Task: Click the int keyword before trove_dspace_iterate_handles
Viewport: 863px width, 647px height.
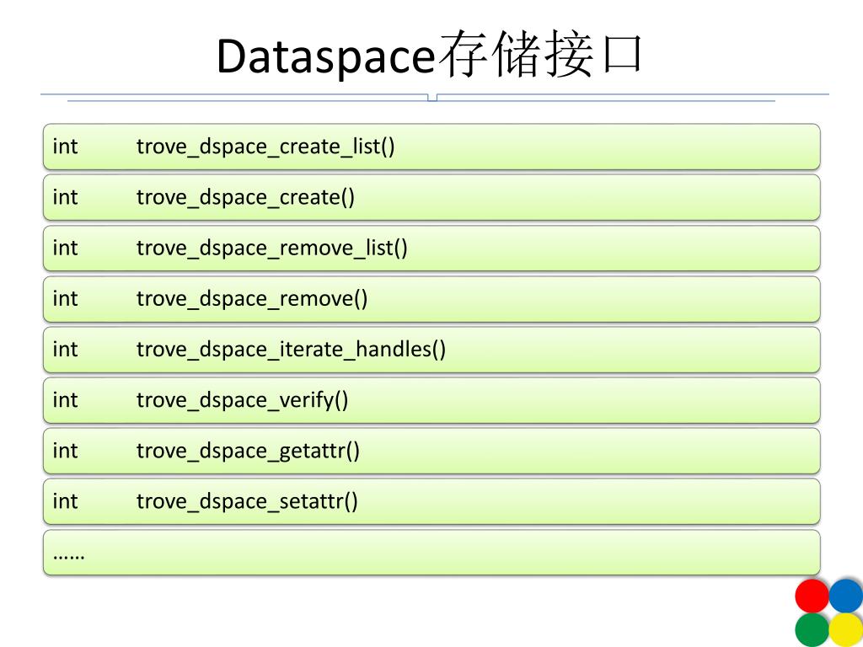Action: click(x=65, y=349)
